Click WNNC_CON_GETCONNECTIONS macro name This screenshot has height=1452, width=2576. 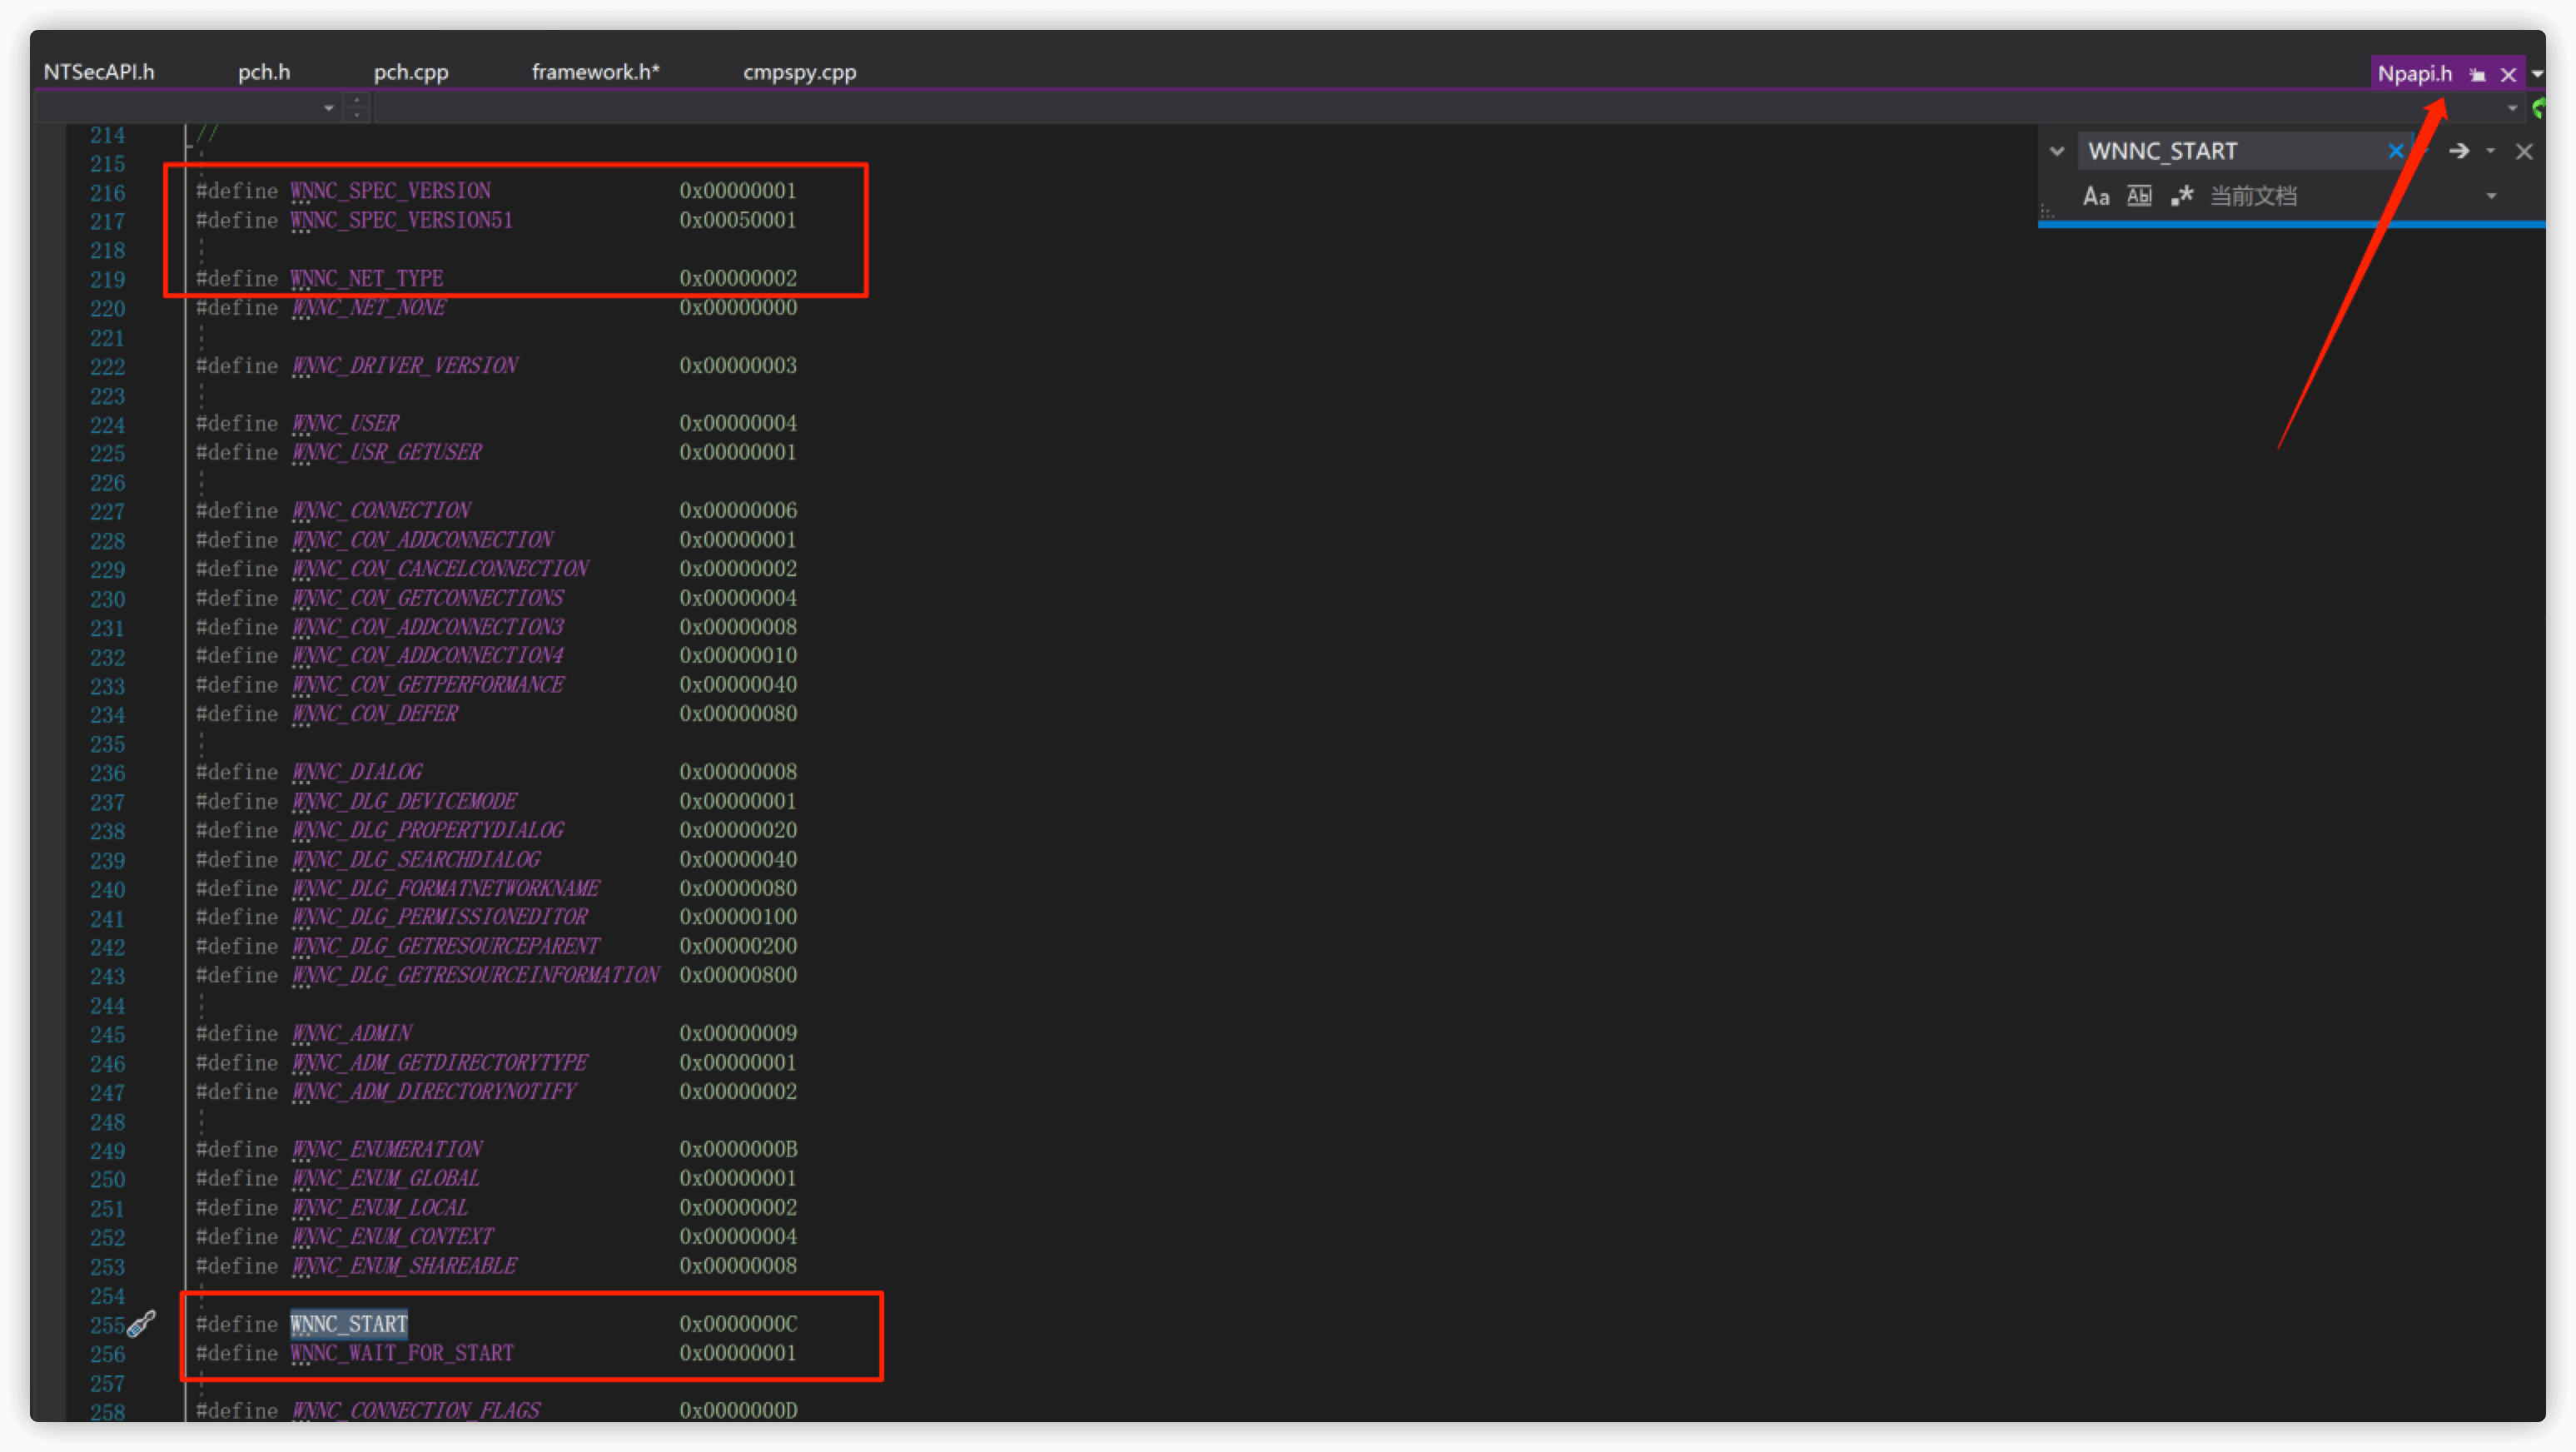(427, 598)
